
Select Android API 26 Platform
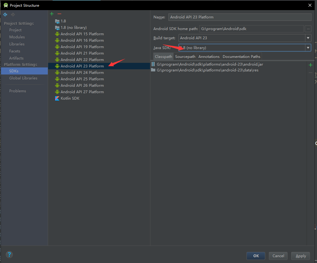99,86
